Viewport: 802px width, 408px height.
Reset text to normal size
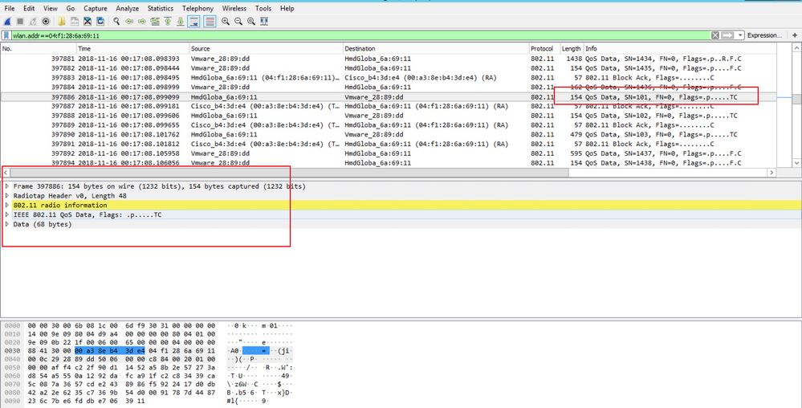[251, 22]
